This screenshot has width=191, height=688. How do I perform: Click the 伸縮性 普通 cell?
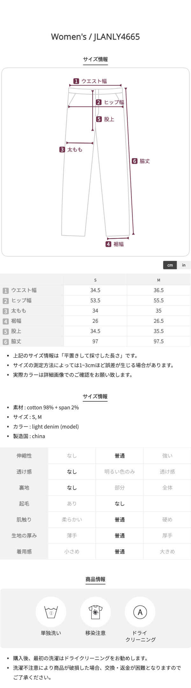[120, 456]
